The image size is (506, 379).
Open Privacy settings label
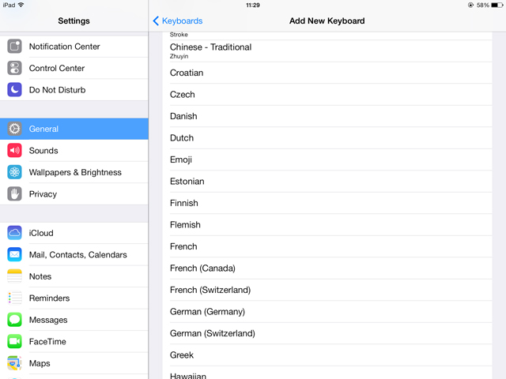click(x=43, y=194)
